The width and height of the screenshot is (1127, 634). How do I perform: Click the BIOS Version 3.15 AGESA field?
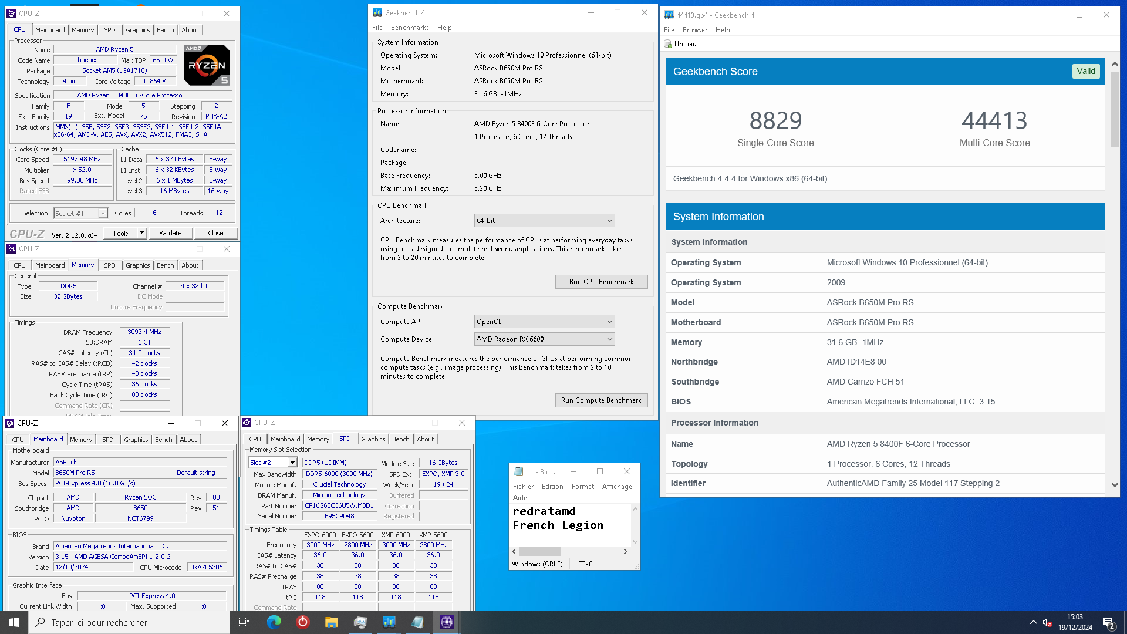[140, 557]
